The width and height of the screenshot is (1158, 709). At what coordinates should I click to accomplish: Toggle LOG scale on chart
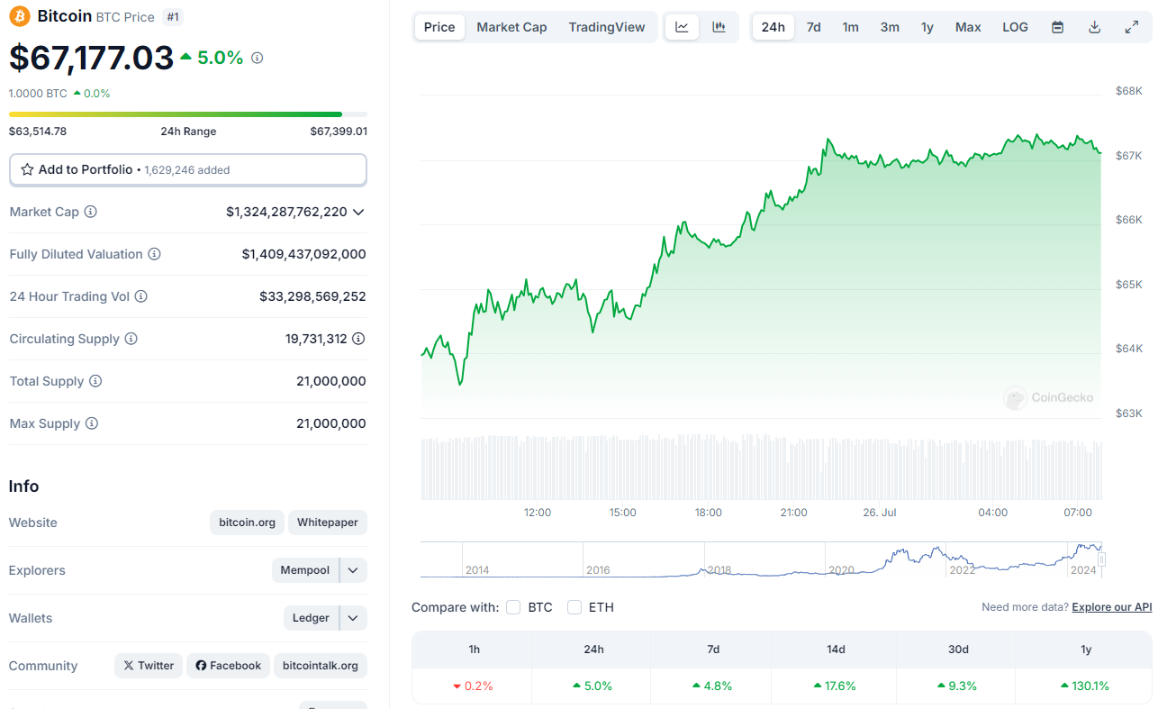click(1015, 27)
